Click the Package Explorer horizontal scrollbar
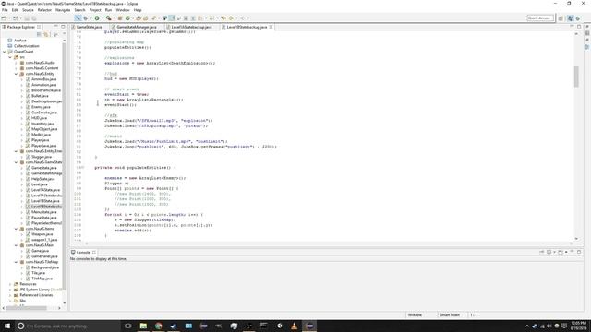The height and width of the screenshot is (332, 591). tap(27, 308)
